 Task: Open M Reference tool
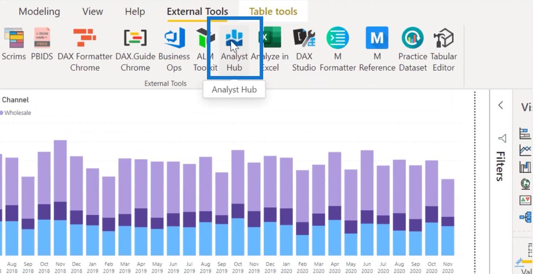point(377,49)
